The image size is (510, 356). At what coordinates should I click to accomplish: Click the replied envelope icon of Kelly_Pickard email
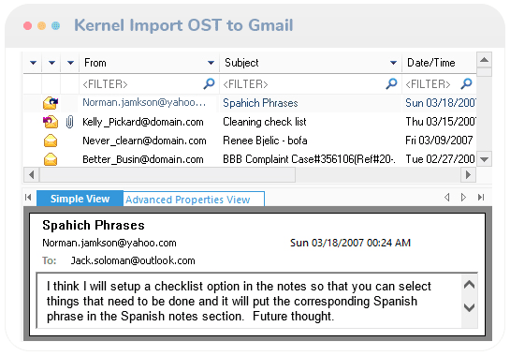click(x=51, y=122)
